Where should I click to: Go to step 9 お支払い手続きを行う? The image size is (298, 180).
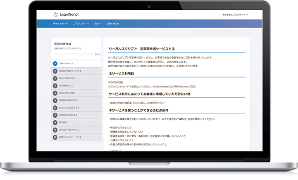(x=76, y=130)
